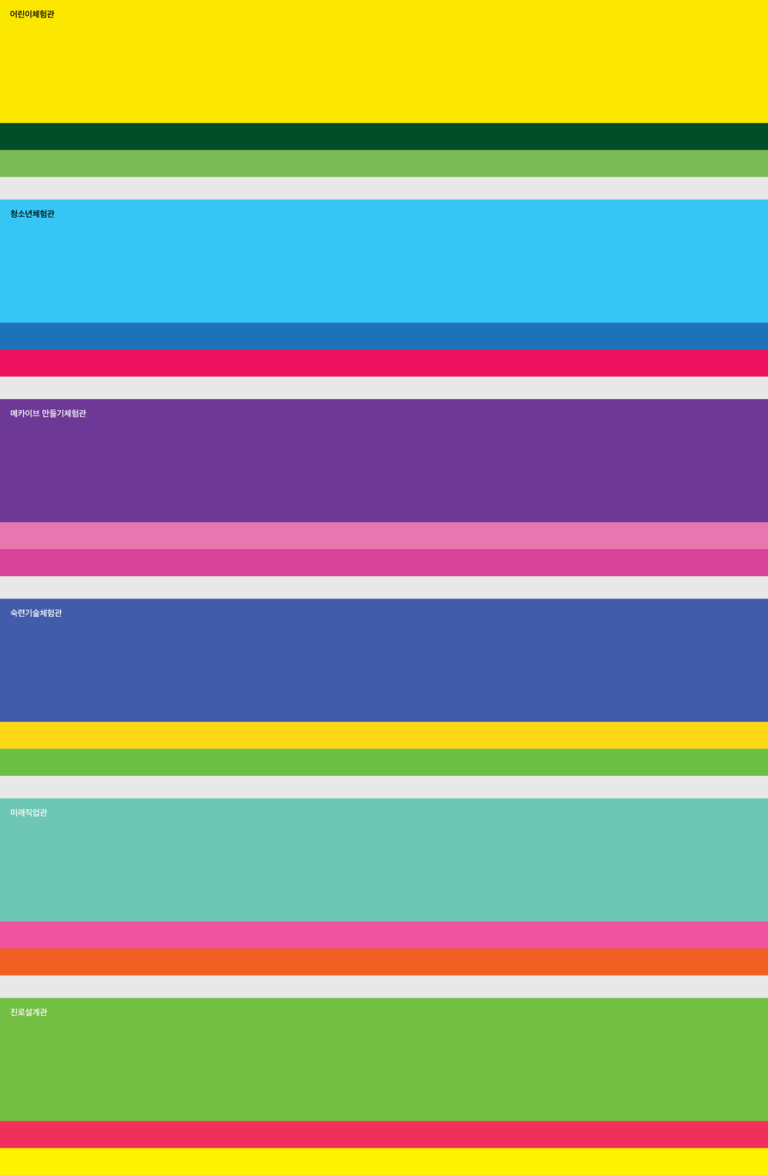
Task: Click the 어린이체험관 label text
Action: click(x=32, y=14)
